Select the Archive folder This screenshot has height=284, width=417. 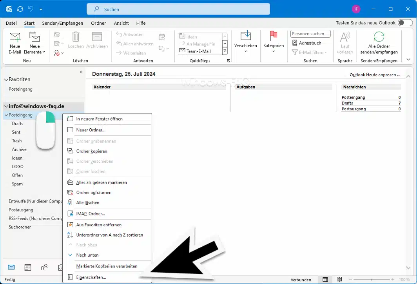[19, 149]
